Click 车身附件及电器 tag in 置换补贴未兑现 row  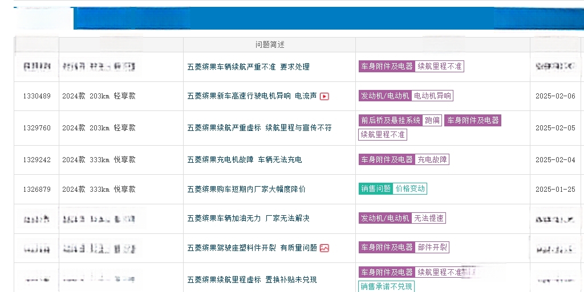(x=387, y=272)
